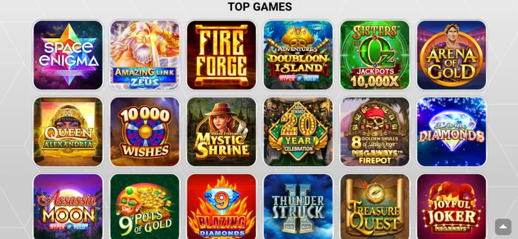Image resolution: width=518 pixels, height=239 pixels.
Task: Launch the 10000 Wishes game
Action: point(145,131)
